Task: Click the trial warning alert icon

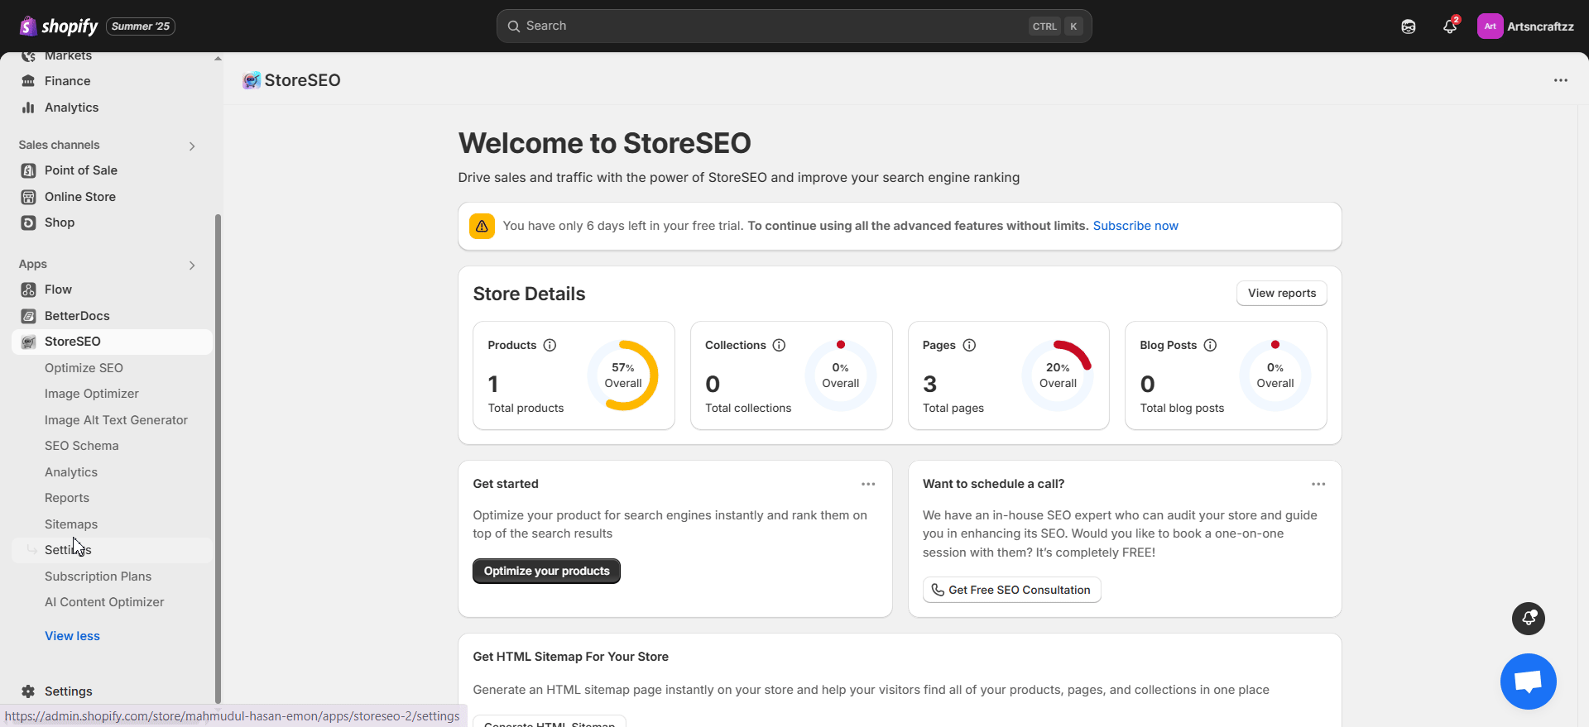Action: (482, 226)
